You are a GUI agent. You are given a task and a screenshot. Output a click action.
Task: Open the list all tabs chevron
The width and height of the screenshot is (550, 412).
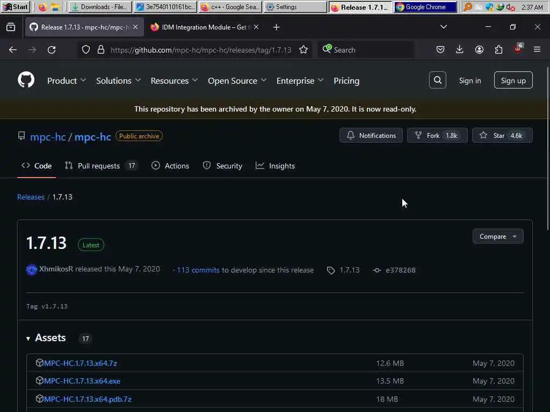pyautogui.click(x=443, y=27)
